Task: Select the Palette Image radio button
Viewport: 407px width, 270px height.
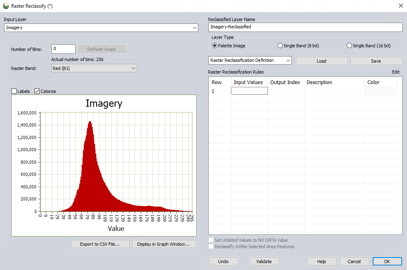Action: tap(214, 46)
